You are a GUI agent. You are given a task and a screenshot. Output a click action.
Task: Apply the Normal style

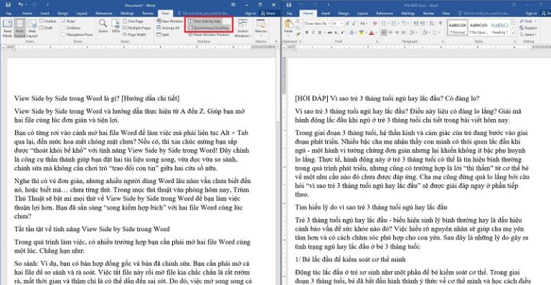point(457,27)
